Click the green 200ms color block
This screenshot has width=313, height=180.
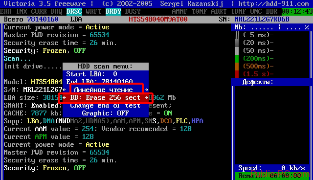tap(237, 59)
